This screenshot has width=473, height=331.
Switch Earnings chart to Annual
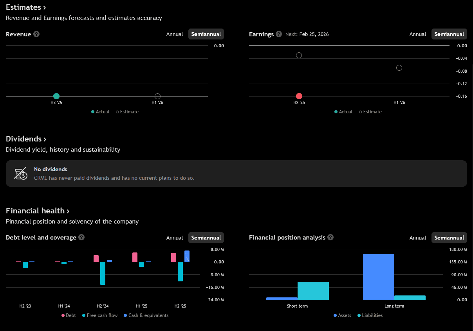[x=418, y=34]
